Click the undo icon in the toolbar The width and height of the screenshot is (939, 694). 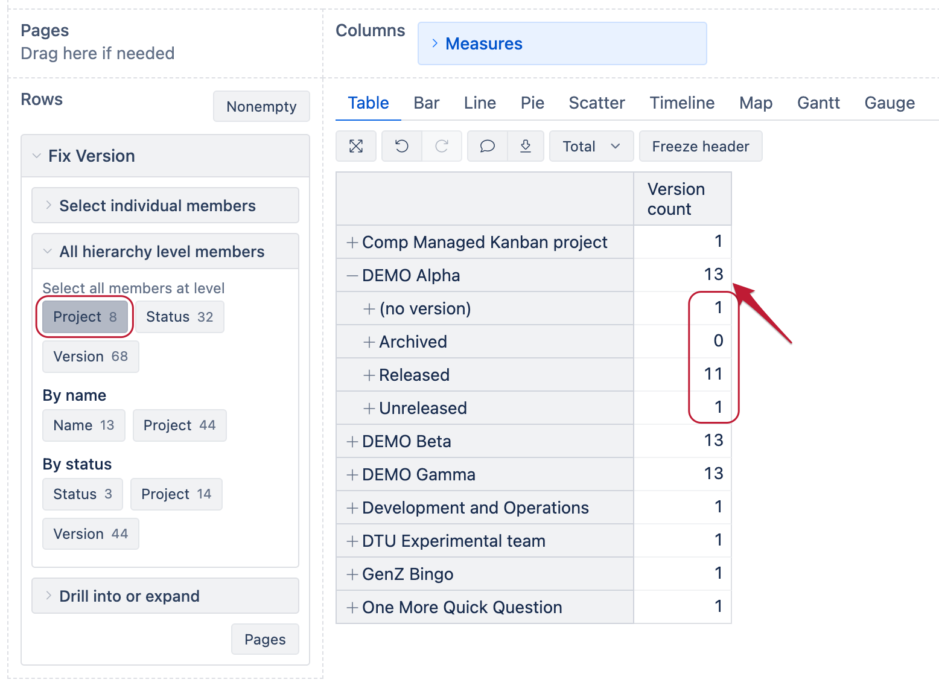(401, 146)
